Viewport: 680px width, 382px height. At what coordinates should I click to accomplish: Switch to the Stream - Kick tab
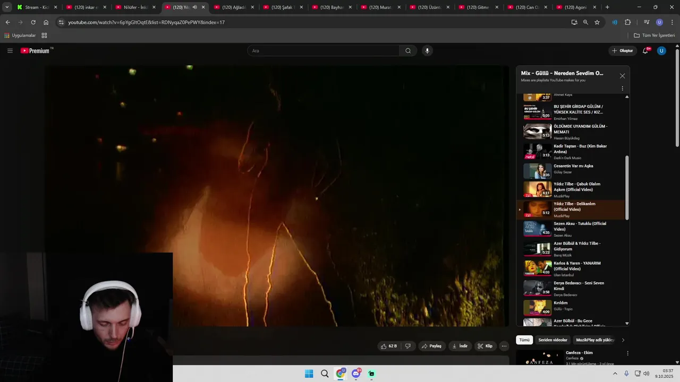click(37, 7)
